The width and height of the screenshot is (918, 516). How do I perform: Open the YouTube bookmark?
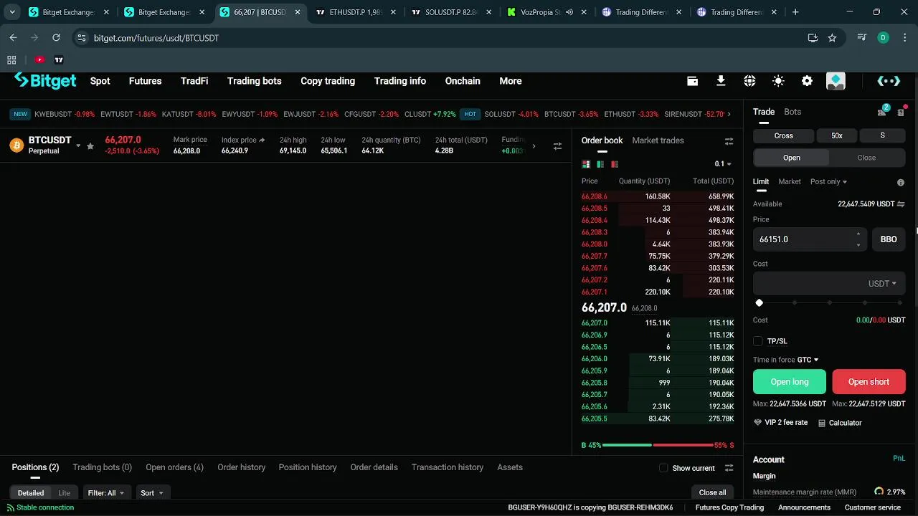tap(39, 60)
